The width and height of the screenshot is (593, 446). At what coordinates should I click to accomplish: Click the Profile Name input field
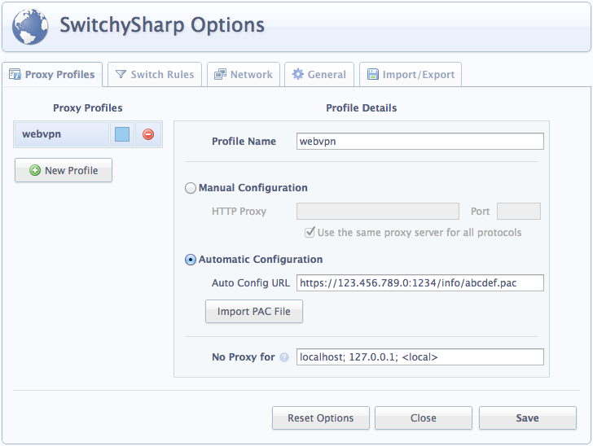pos(420,142)
